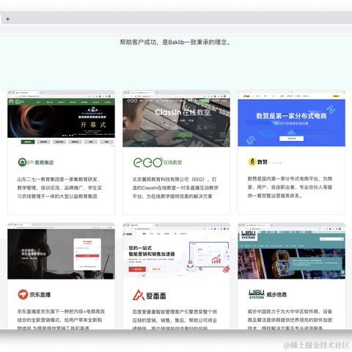352x352 pixels.
Task: Click the 271教育集团 logo
Action: pos(36,162)
